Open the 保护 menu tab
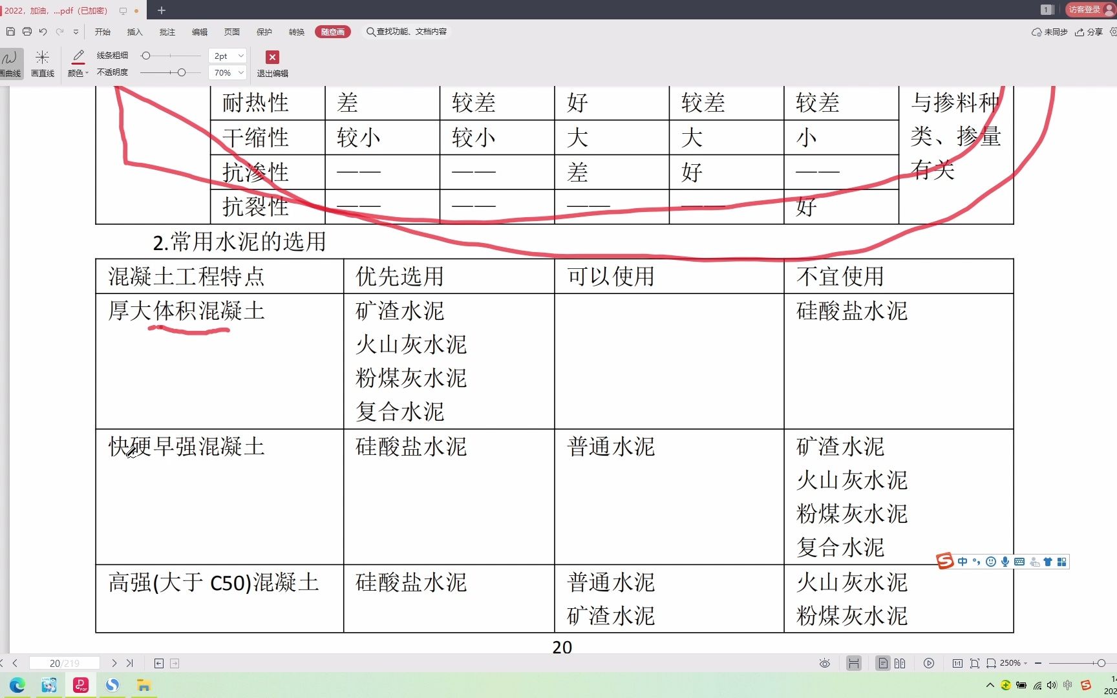1117x698 pixels. 264,32
